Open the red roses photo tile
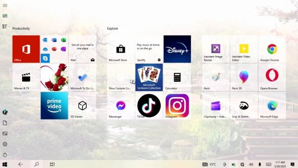Screen dimensions: 298x168 [x=54, y=77]
